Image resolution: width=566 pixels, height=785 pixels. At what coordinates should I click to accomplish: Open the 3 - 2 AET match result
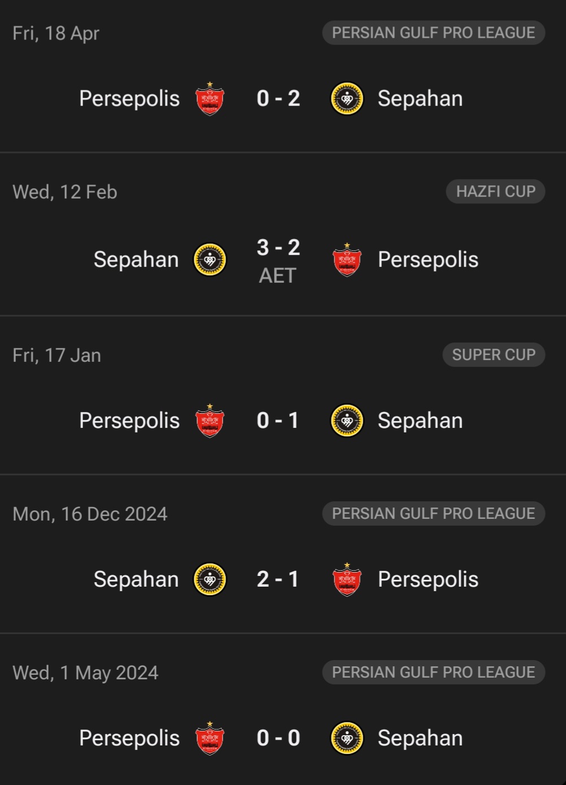tap(278, 261)
